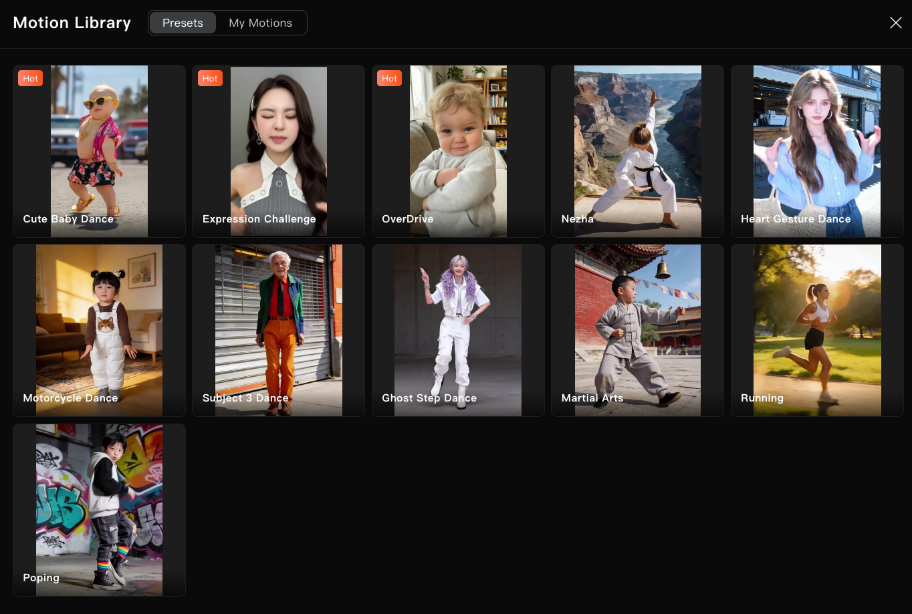Viewport: 912px width, 614px height.
Task: Select the Running motion preset
Action: tap(816, 330)
